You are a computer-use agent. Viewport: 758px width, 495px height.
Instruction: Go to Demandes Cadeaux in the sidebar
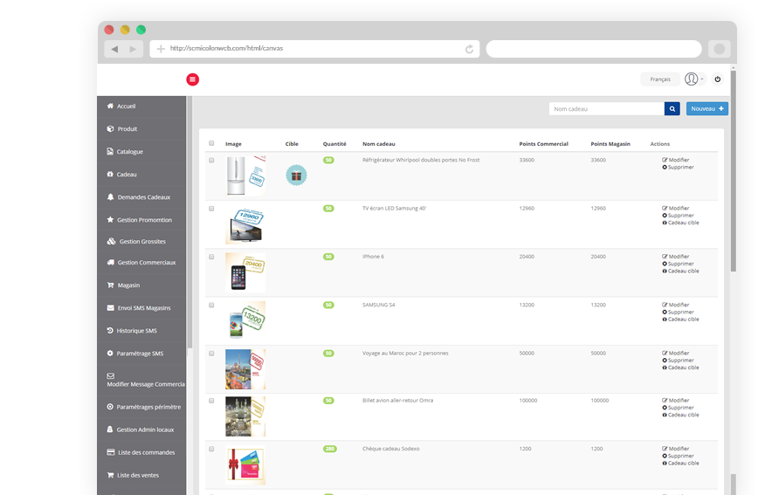(143, 197)
